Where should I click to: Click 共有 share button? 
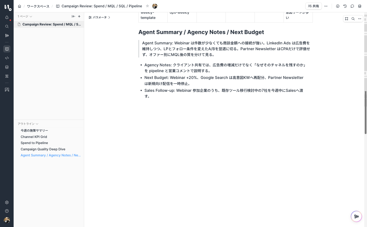(x=313, y=6)
